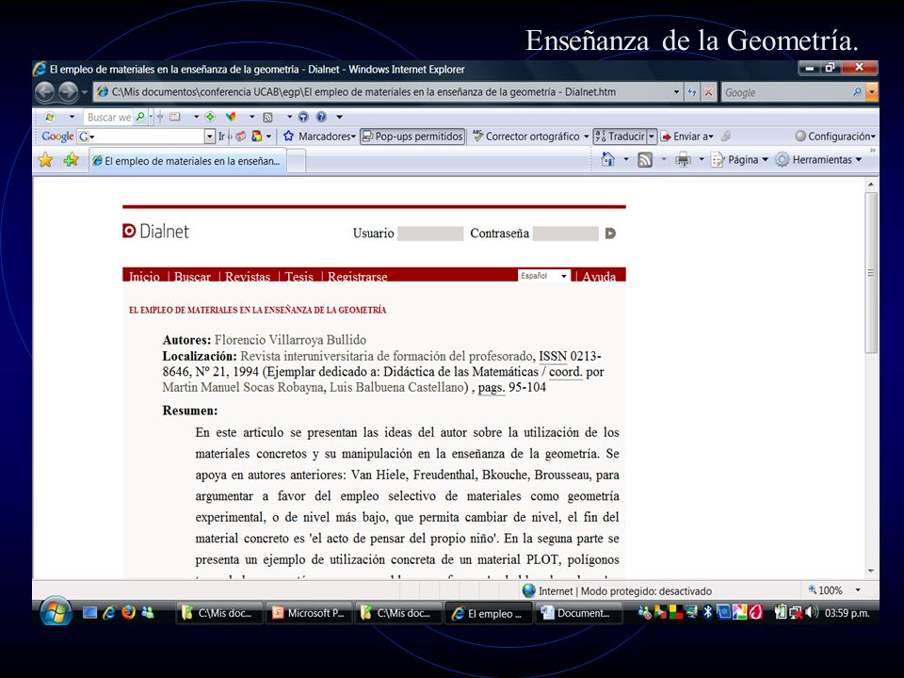Toggle the Traducir button
The height and width of the screenshot is (678, 904).
coord(621,136)
